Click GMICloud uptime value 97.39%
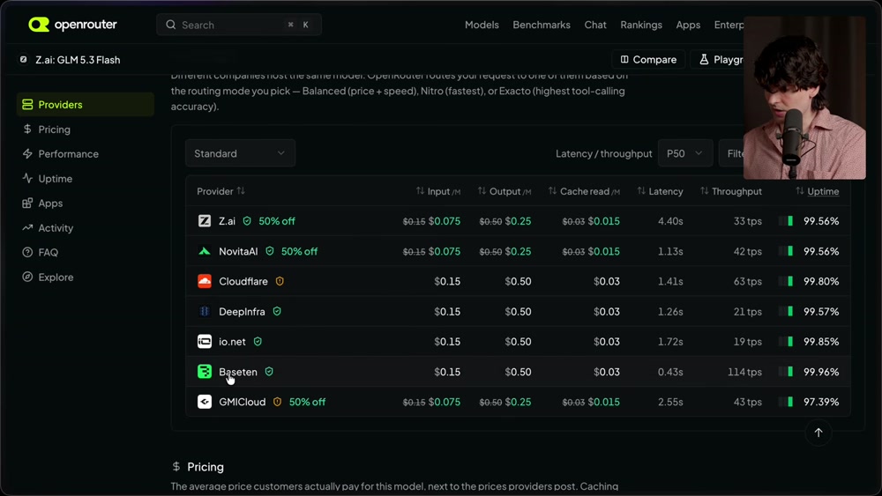 pyautogui.click(x=821, y=402)
